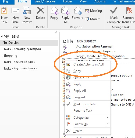Switch to the Home tab
The image size is (135, 138).
[23, 2]
